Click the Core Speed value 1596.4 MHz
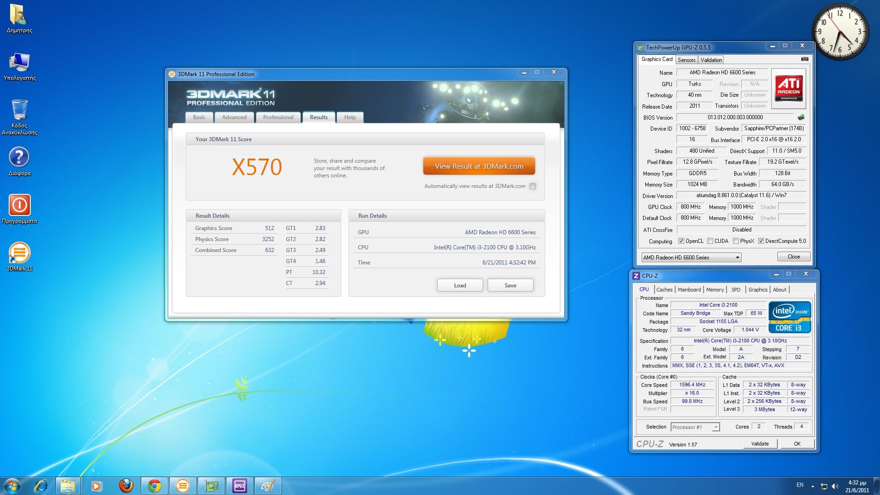 pos(692,385)
